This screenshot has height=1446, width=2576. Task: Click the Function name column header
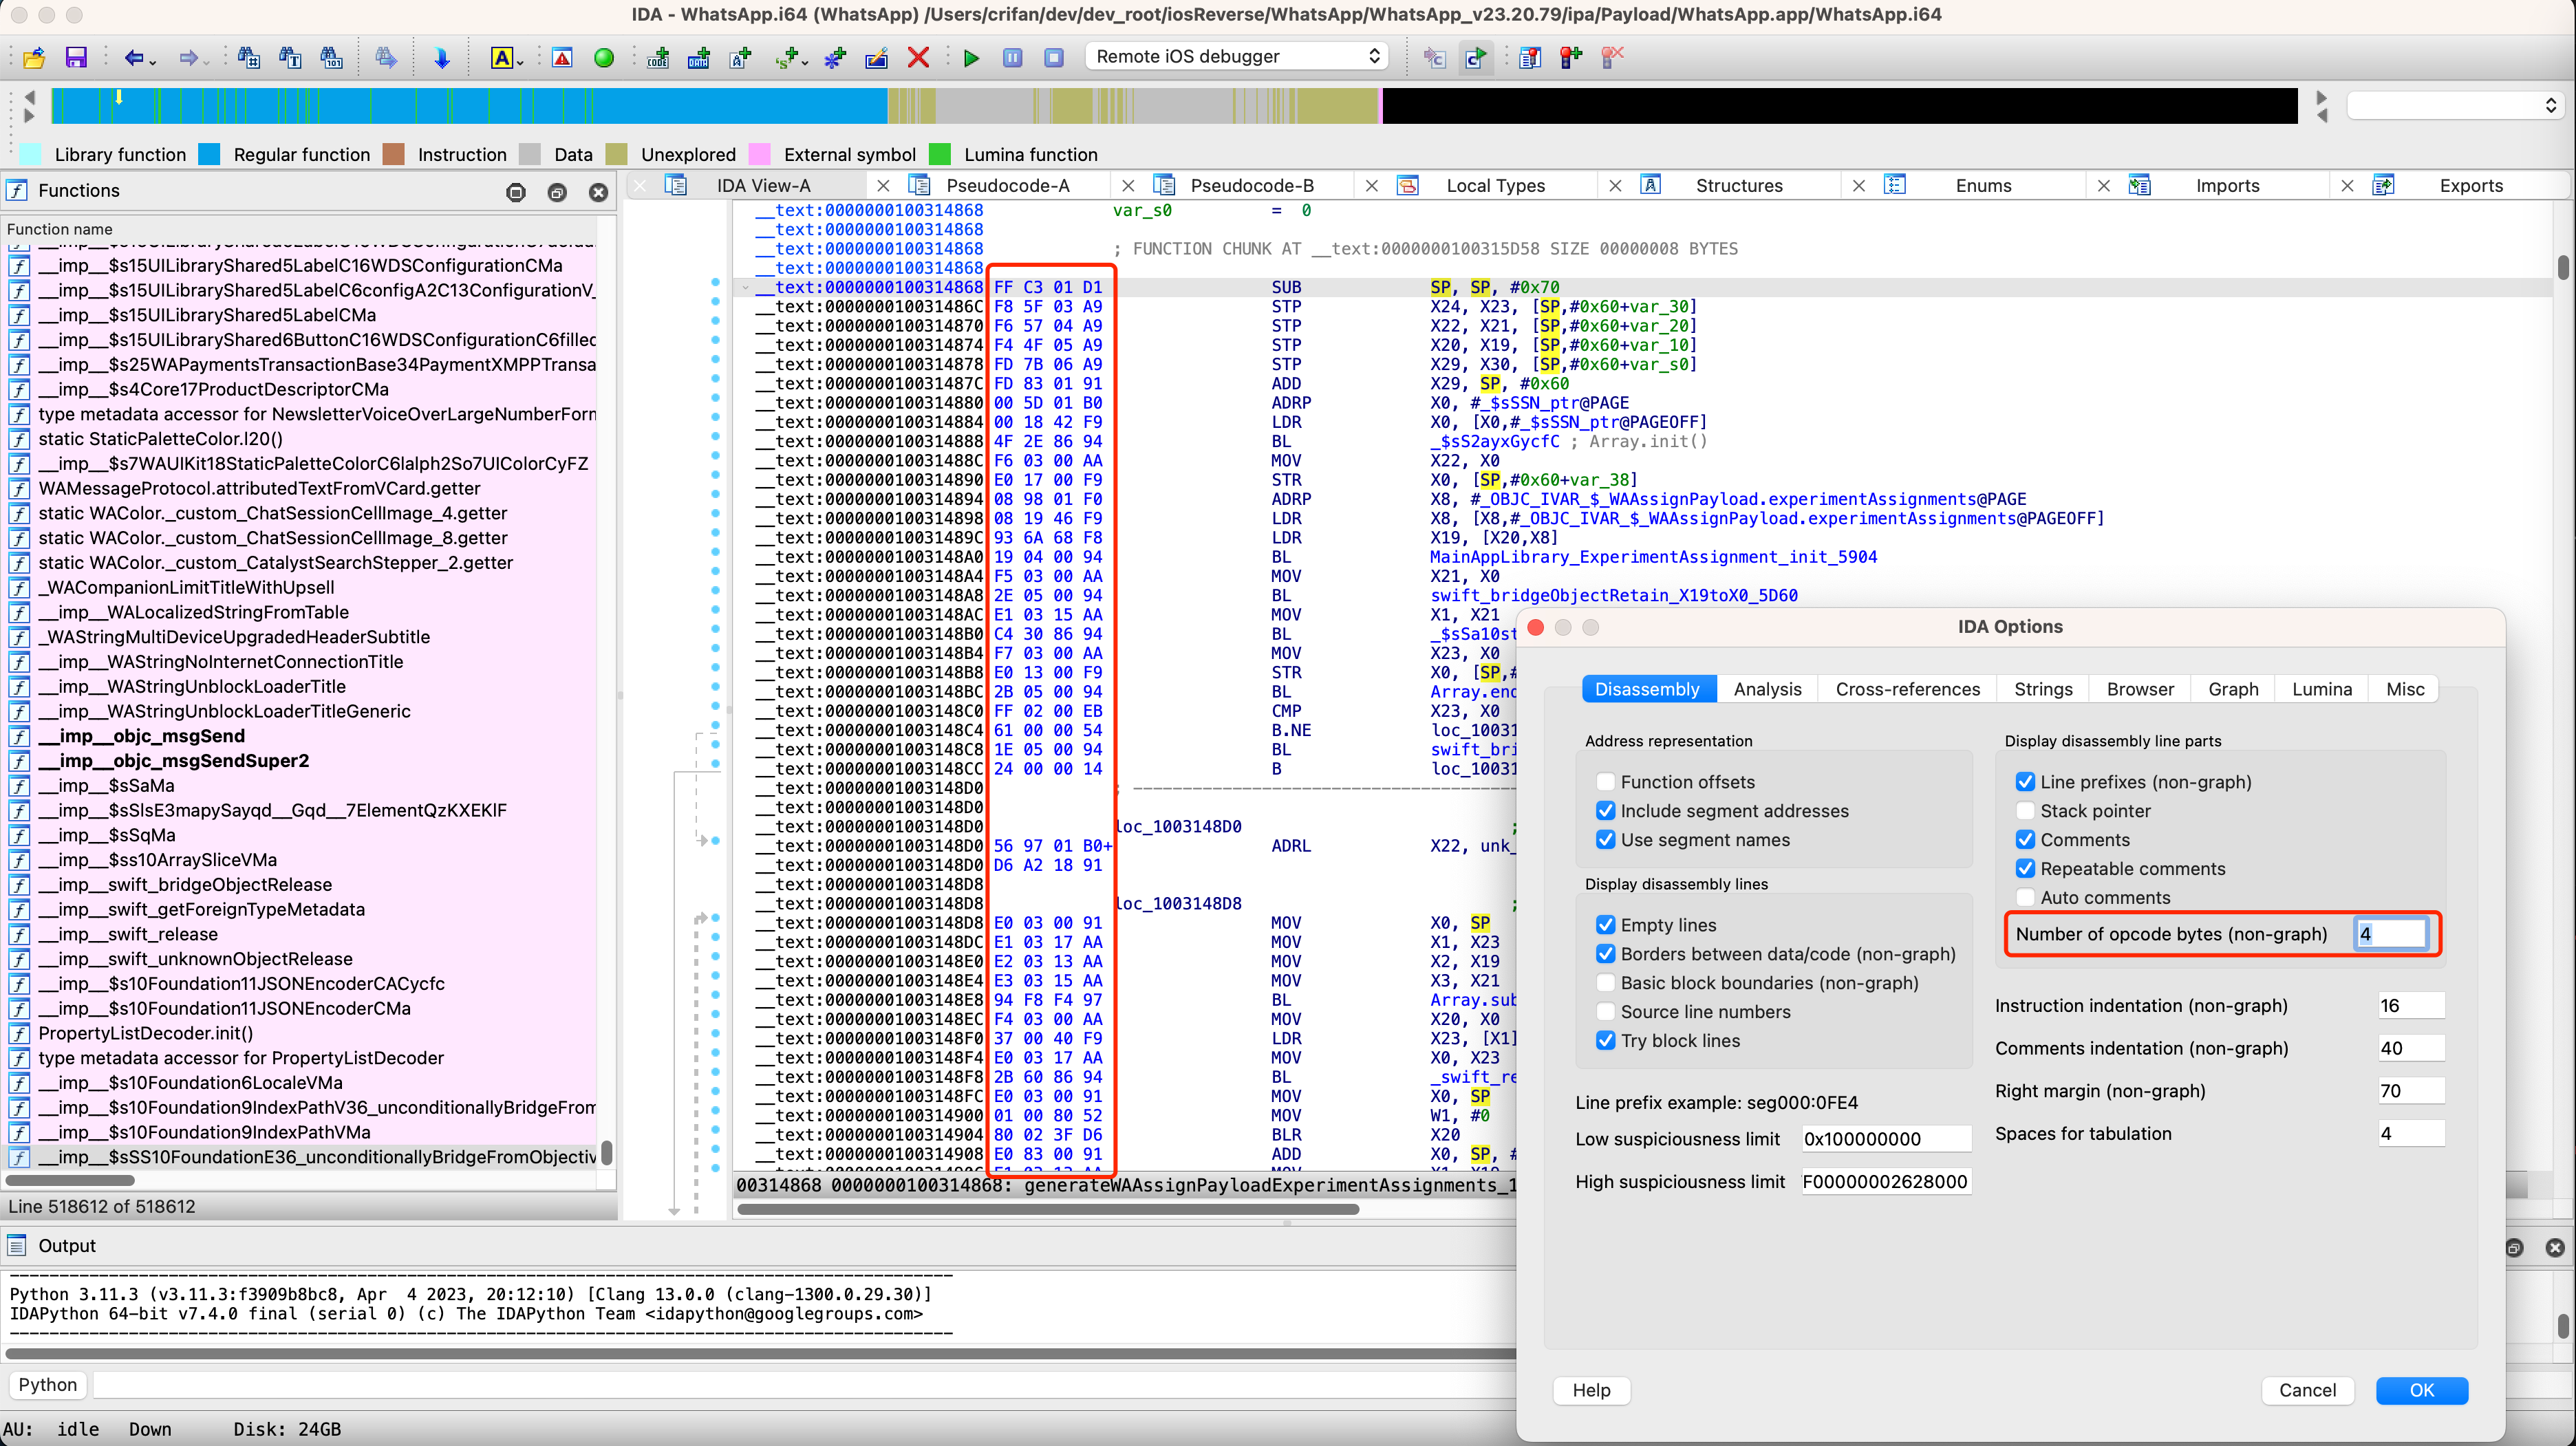point(300,229)
